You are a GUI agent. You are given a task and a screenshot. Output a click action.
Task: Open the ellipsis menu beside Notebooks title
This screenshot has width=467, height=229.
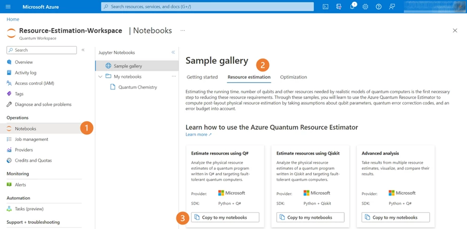pos(182,31)
